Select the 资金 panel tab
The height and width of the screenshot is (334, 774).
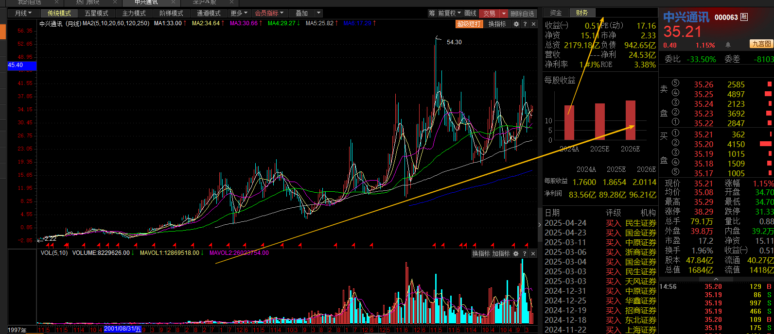coord(556,13)
